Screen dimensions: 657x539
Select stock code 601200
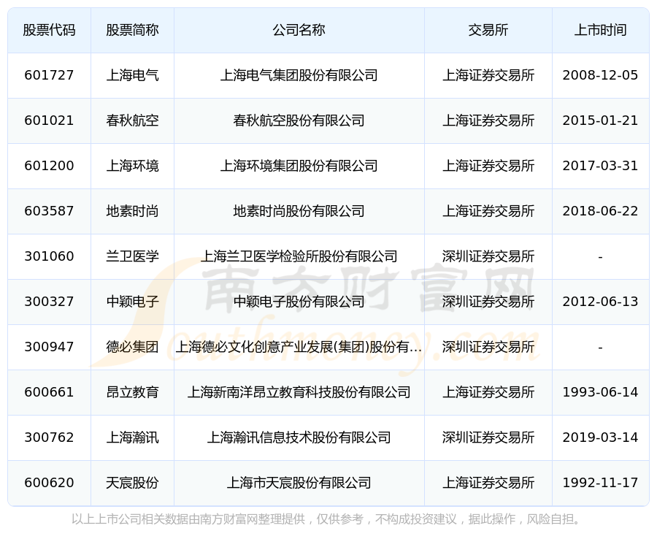click(49, 166)
